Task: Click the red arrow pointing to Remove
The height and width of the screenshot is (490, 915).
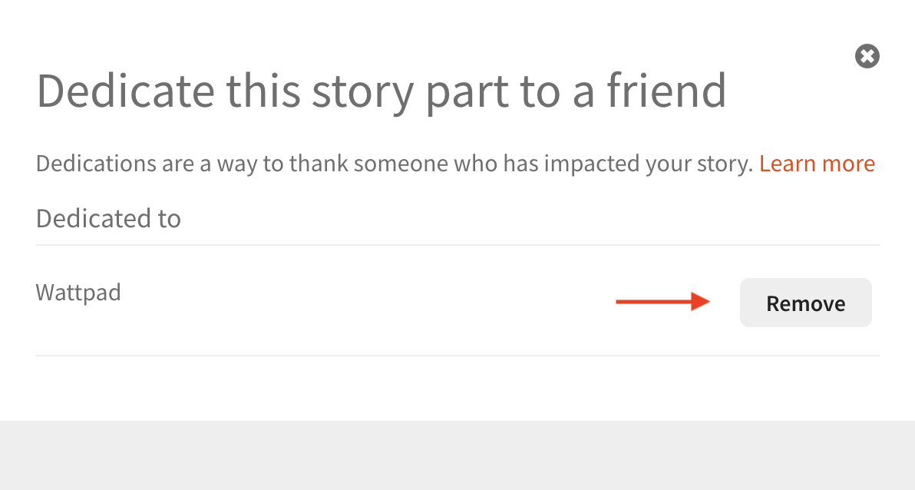Action: [x=663, y=301]
